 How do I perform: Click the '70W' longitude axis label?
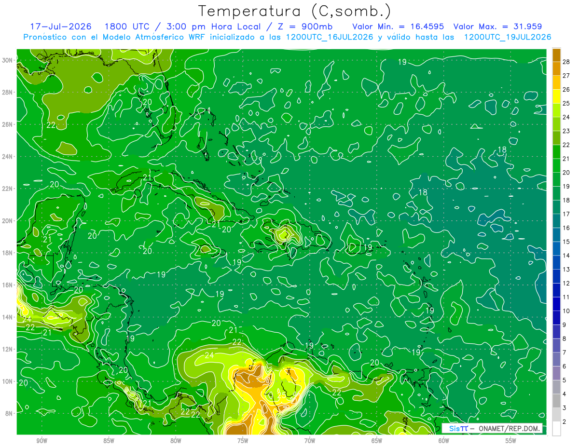(310, 441)
